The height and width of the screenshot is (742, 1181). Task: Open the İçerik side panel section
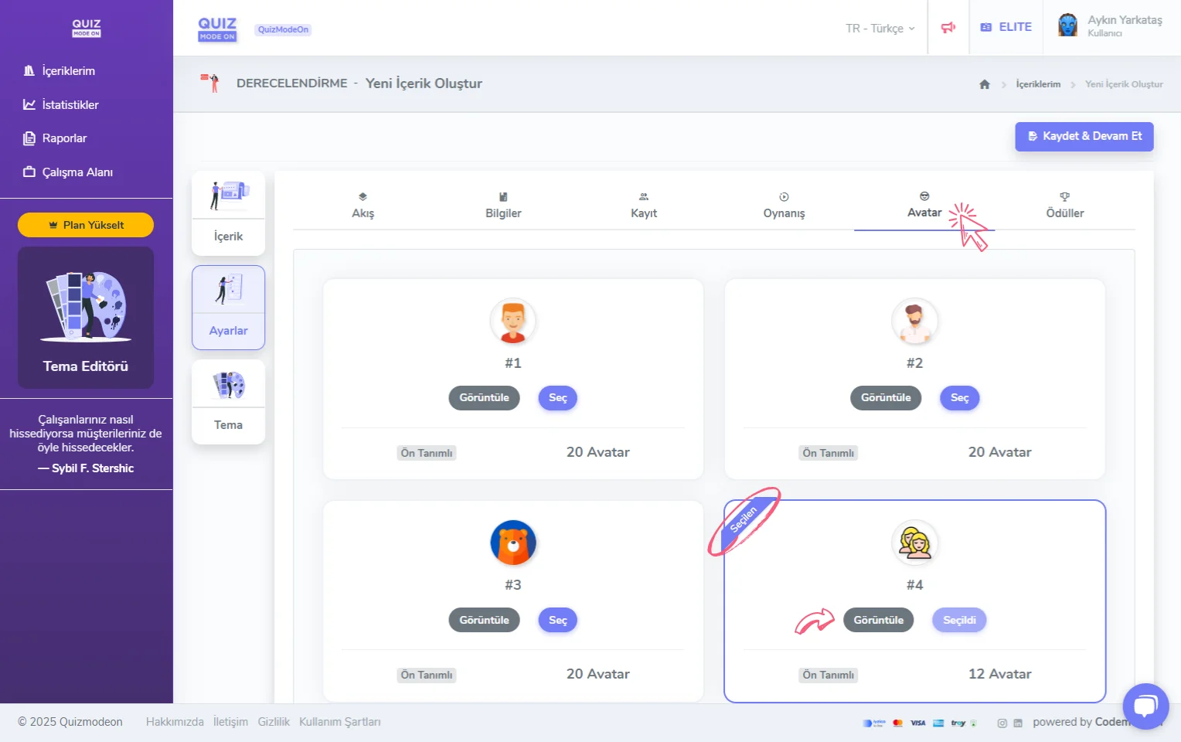click(228, 213)
